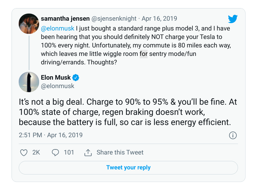Open the tweet info circle icon

click(233, 135)
